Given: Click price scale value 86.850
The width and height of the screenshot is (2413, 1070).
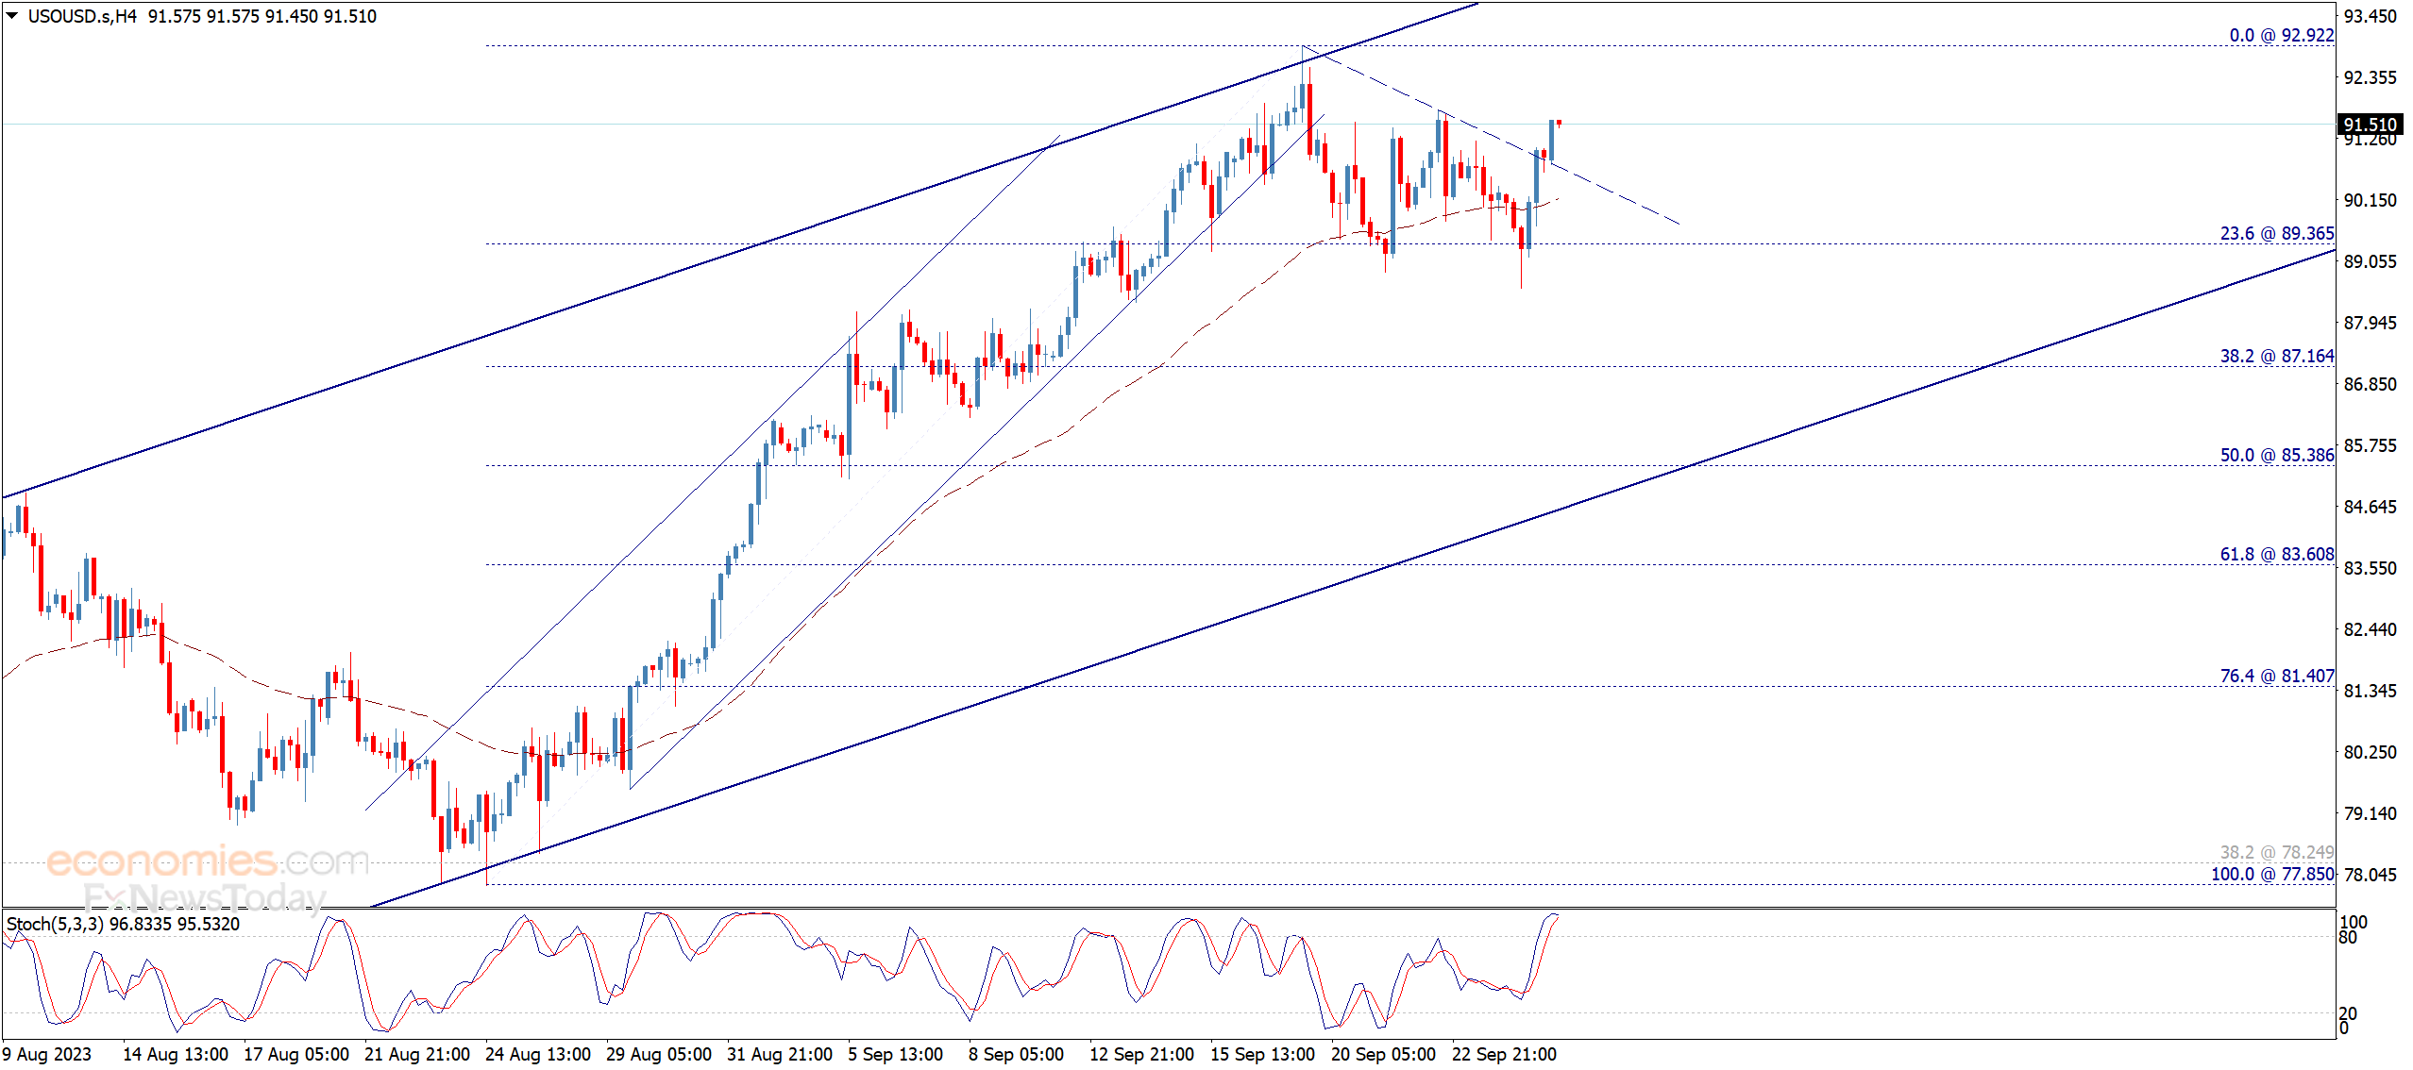Looking at the screenshot, I should click(2370, 384).
